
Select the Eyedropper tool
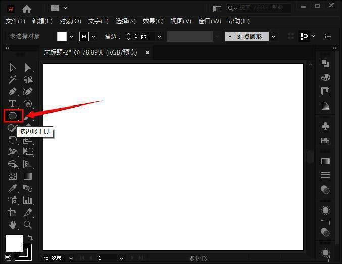13,188
